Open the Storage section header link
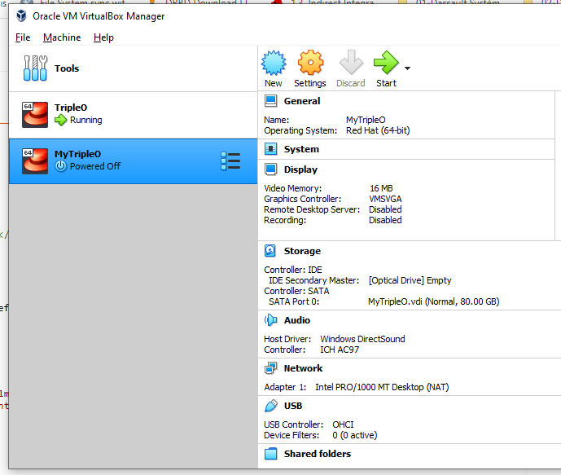This screenshot has width=561, height=475. [x=302, y=251]
